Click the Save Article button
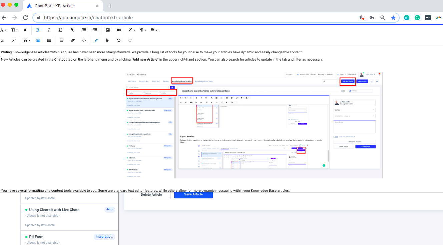The height and width of the screenshot is (245, 443). click(x=193, y=195)
